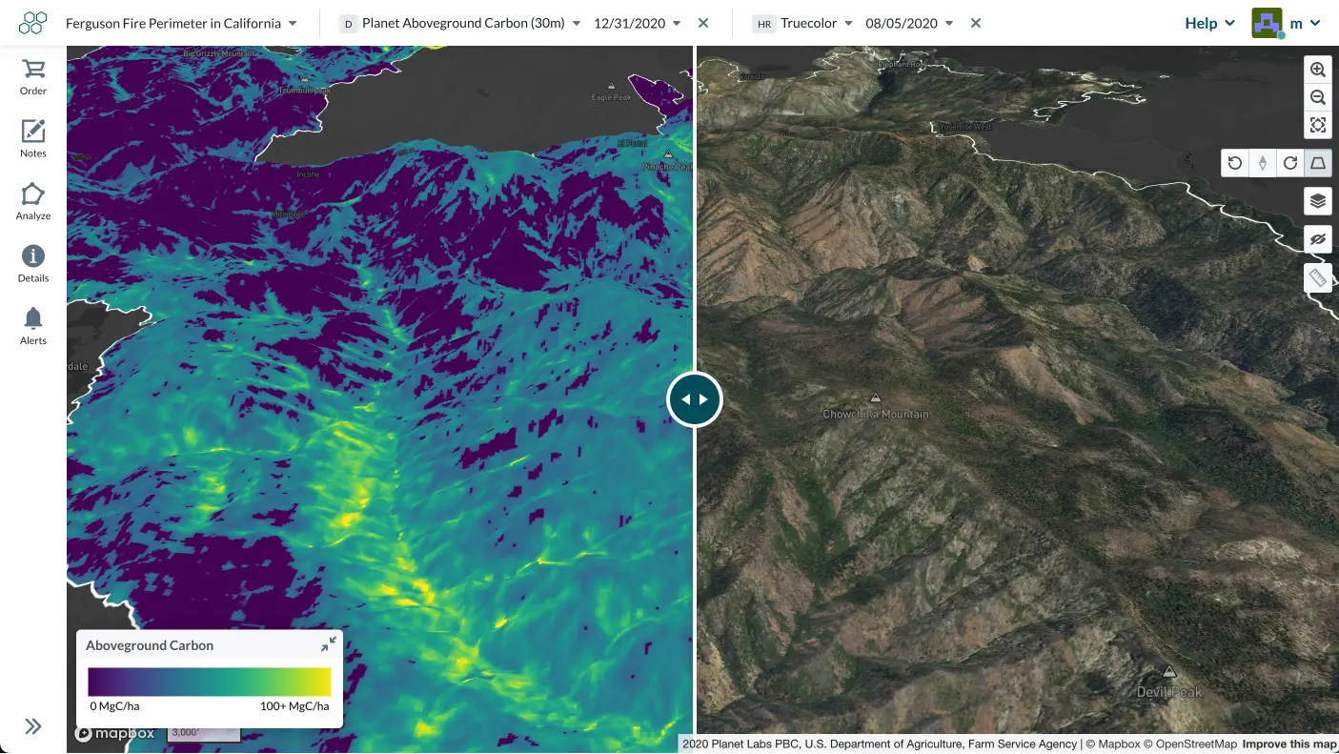Screen dimensions: 1339x754
Task: Select the measure ruler tool
Action: (1318, 277)
